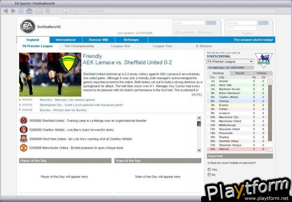This screenshot has height=202, width=292.
Task: Expand the Burnley perfect start headline arrow
Action: [x=20, y=110]
